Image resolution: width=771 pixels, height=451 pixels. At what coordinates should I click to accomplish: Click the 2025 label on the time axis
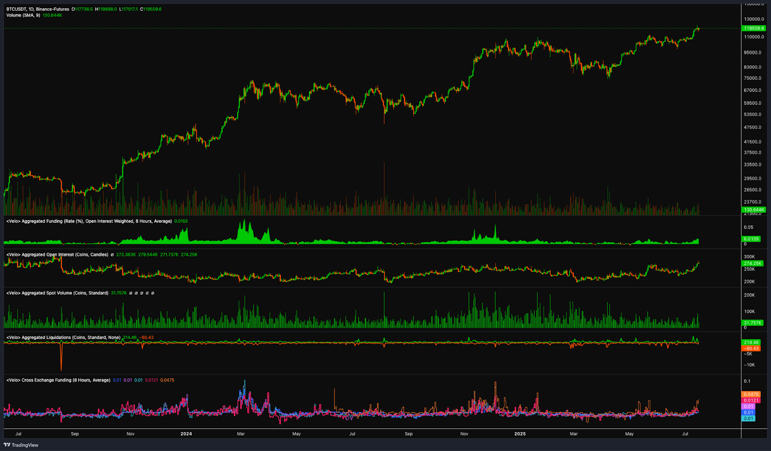(x=520, y=434)
